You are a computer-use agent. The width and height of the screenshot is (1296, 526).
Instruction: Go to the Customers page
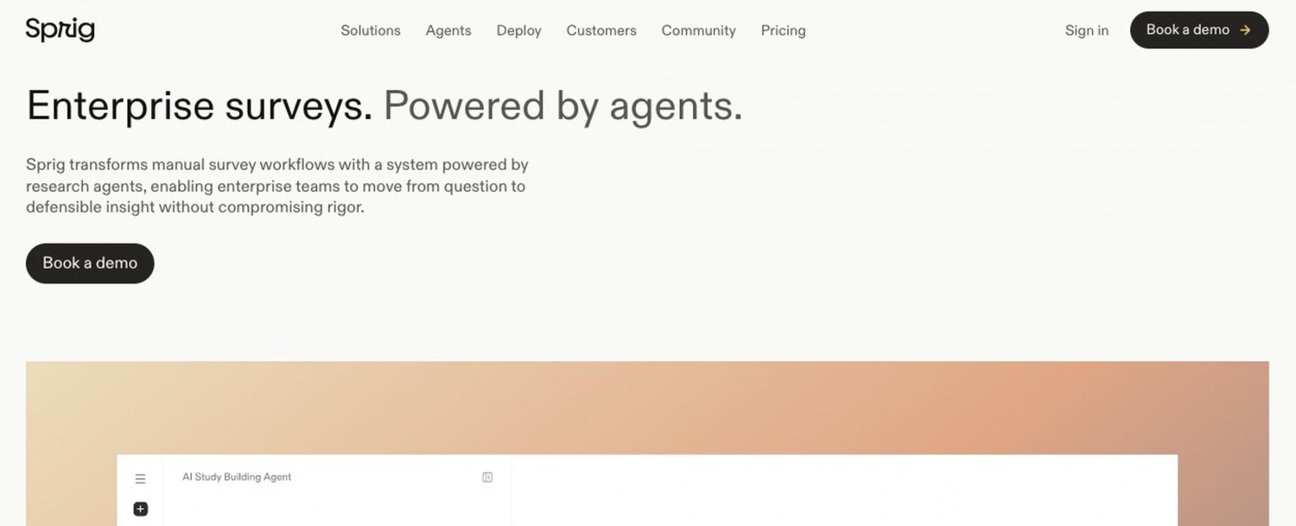pos(601,30)
